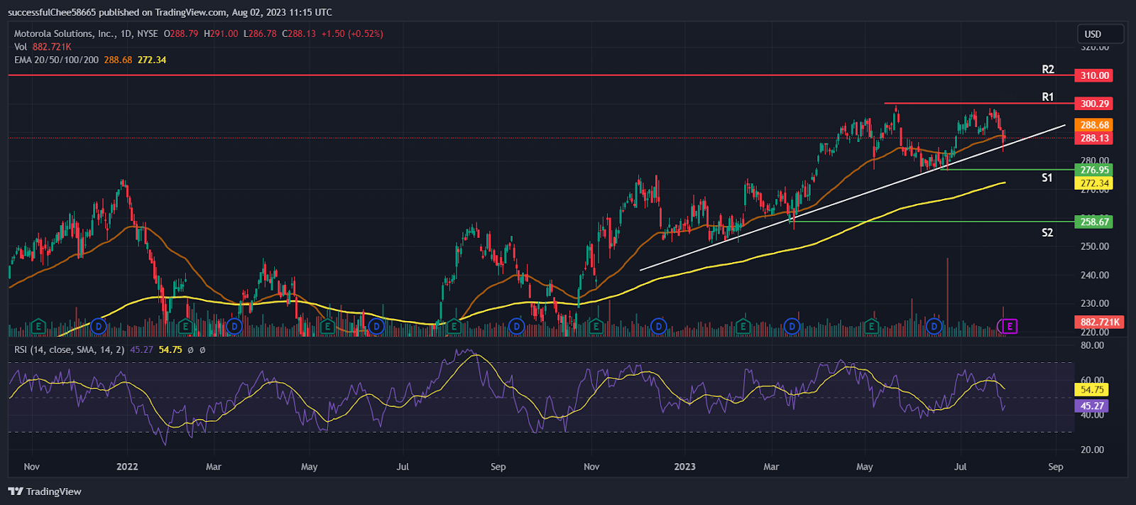Select the dividend D marker near March 2023

tap(792, 327)
